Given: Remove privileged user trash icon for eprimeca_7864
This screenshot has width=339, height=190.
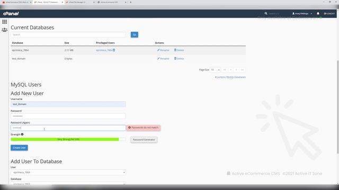Looking at the screenshot, I should pyautogui.click(x=114, y=50).
